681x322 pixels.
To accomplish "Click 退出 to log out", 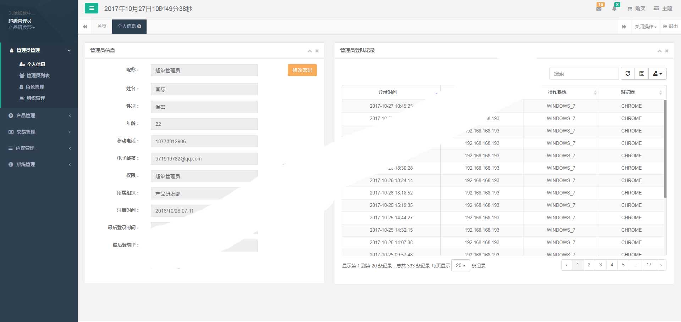I will pos(670,27).
